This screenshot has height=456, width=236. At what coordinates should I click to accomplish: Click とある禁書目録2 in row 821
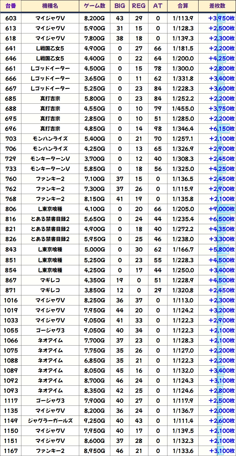pos(50,229)
